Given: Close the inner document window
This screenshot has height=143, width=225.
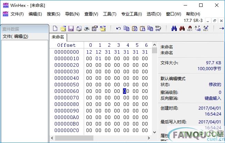Looking at the screenshot, I should click(x=222, y=21).
